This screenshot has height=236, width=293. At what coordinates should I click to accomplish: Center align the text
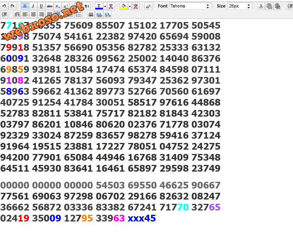[x=33, y=15]
